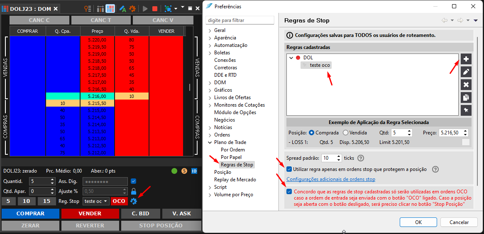Viewport: 484px width, 234px height.
Task: Expand the Boletas preferences category
Action: (x=210, y=53)
